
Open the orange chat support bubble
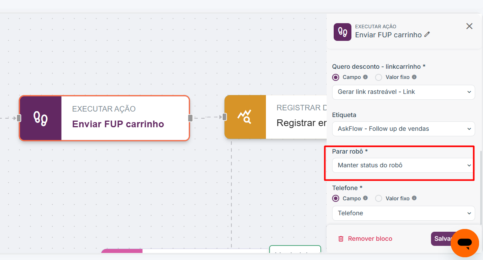[464, 243]
